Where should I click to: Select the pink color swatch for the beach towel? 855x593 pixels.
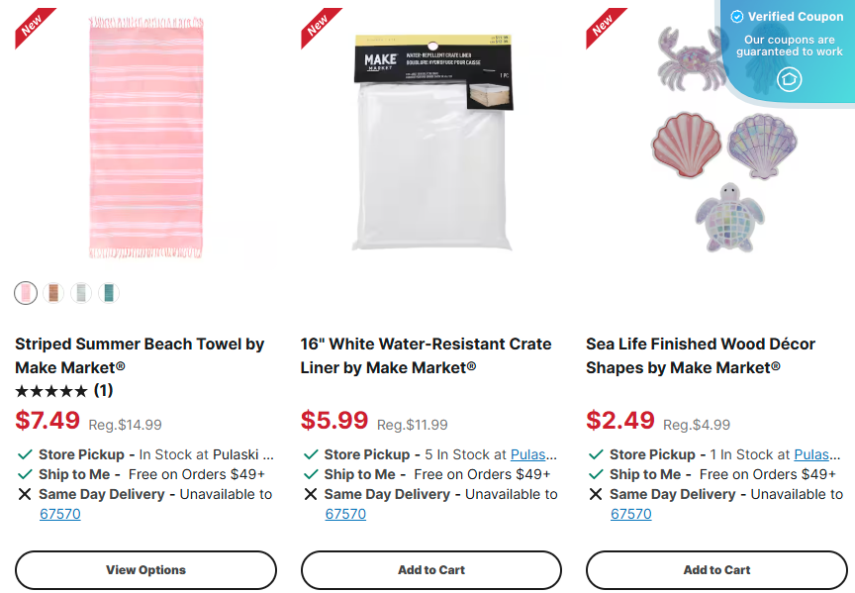click(x=24, y=293)
